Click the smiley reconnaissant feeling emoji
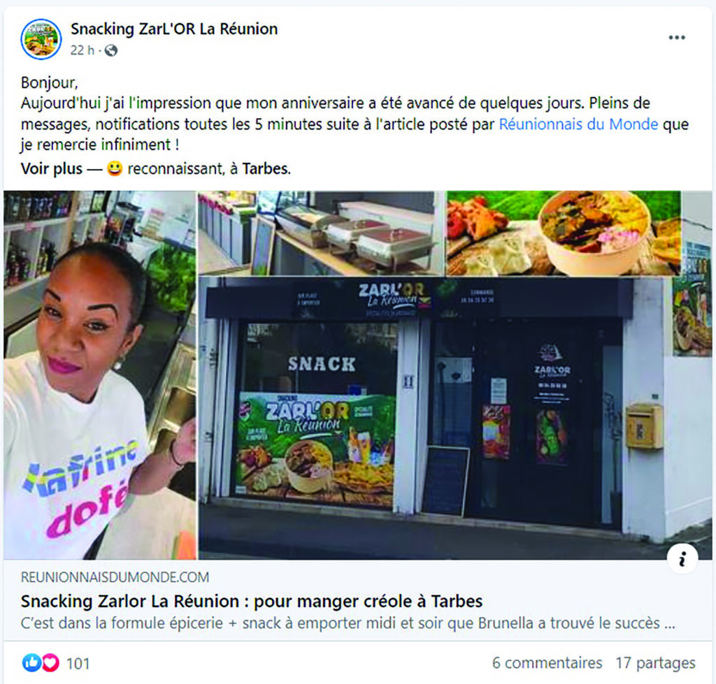Viewport: 716px width, 684px height. tap(115, 168)
